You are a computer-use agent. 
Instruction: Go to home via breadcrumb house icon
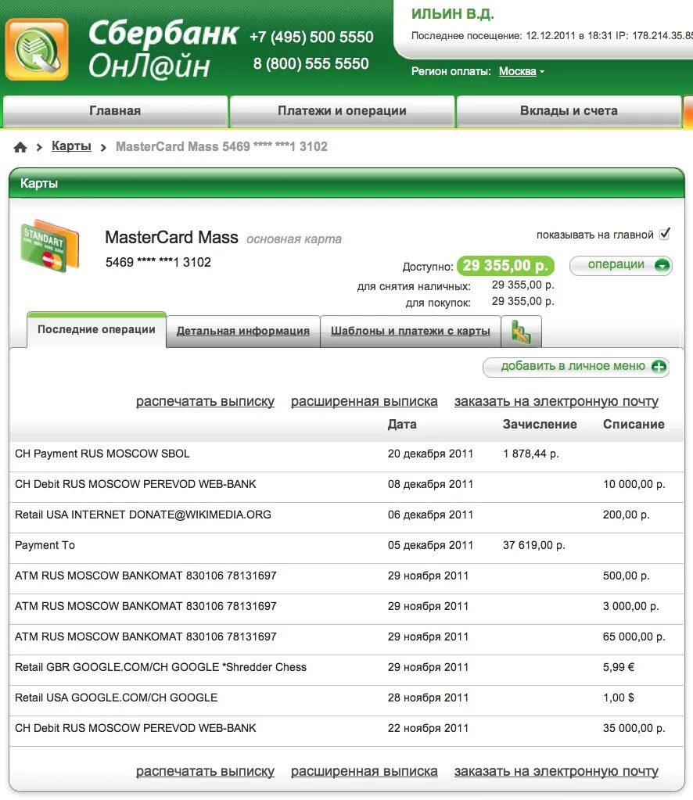[20, 148]
